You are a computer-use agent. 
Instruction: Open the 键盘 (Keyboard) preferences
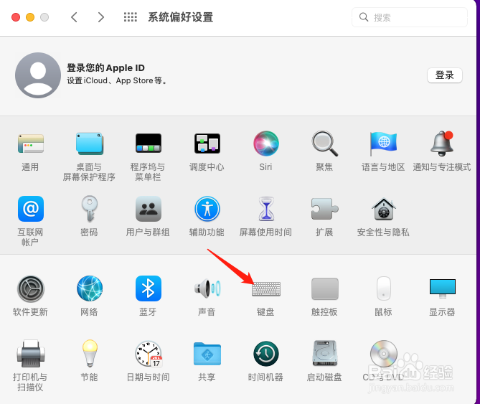[265, 289]
